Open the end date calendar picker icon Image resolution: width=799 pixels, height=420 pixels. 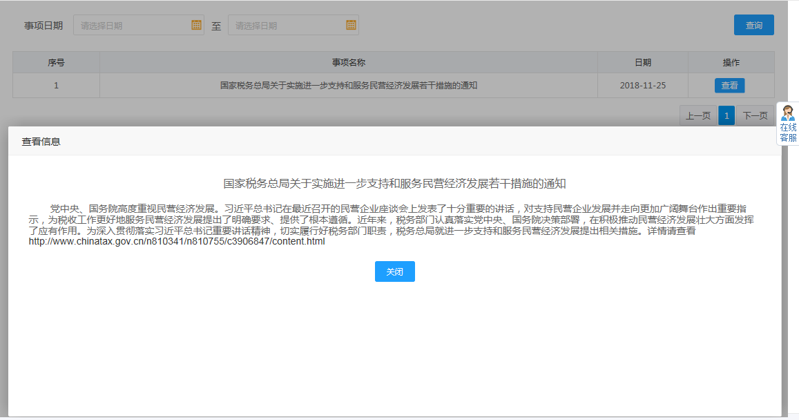(351, 26)
